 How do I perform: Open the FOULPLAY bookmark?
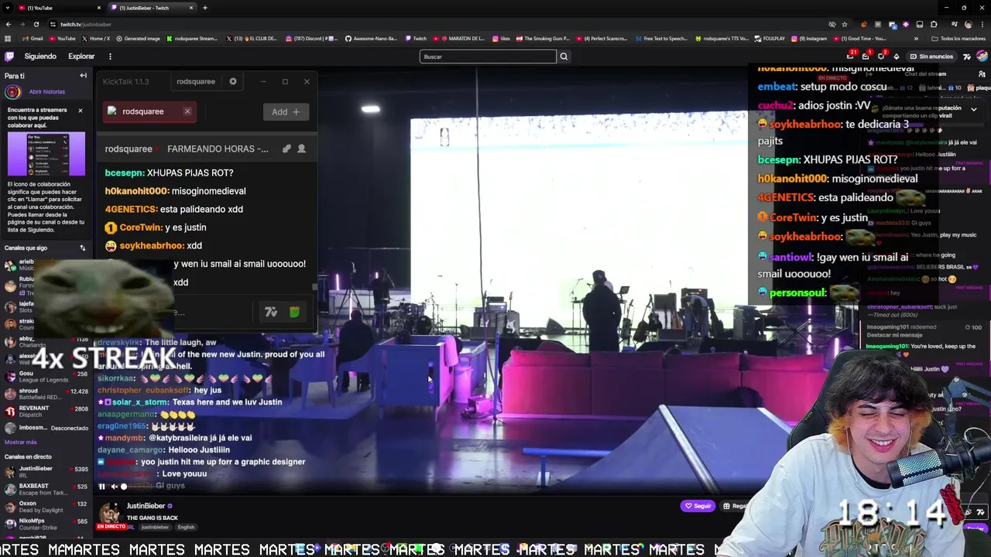pos(770,39)
